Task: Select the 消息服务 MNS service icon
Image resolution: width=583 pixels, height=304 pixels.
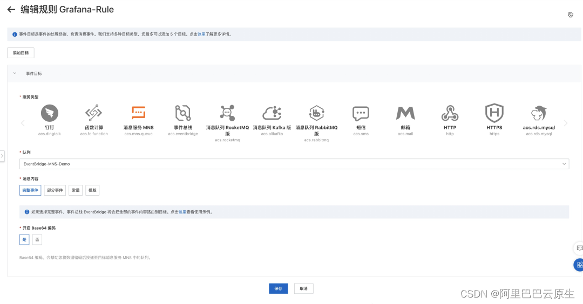Action: (138, 113)
